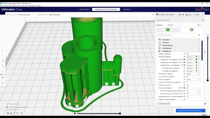Switch to the Monitor stage tab
This screenshot has height=118, width=210.
(x=127, y=10)
